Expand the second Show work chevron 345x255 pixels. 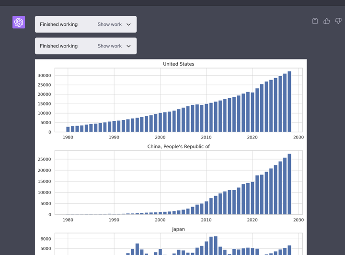coord(128,46)
